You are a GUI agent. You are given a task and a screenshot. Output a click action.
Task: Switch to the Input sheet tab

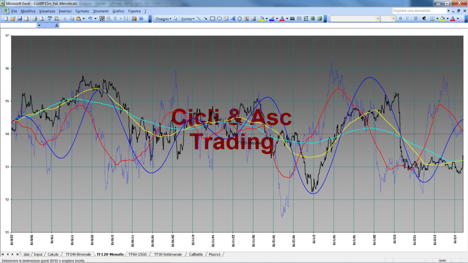point(38,254)
